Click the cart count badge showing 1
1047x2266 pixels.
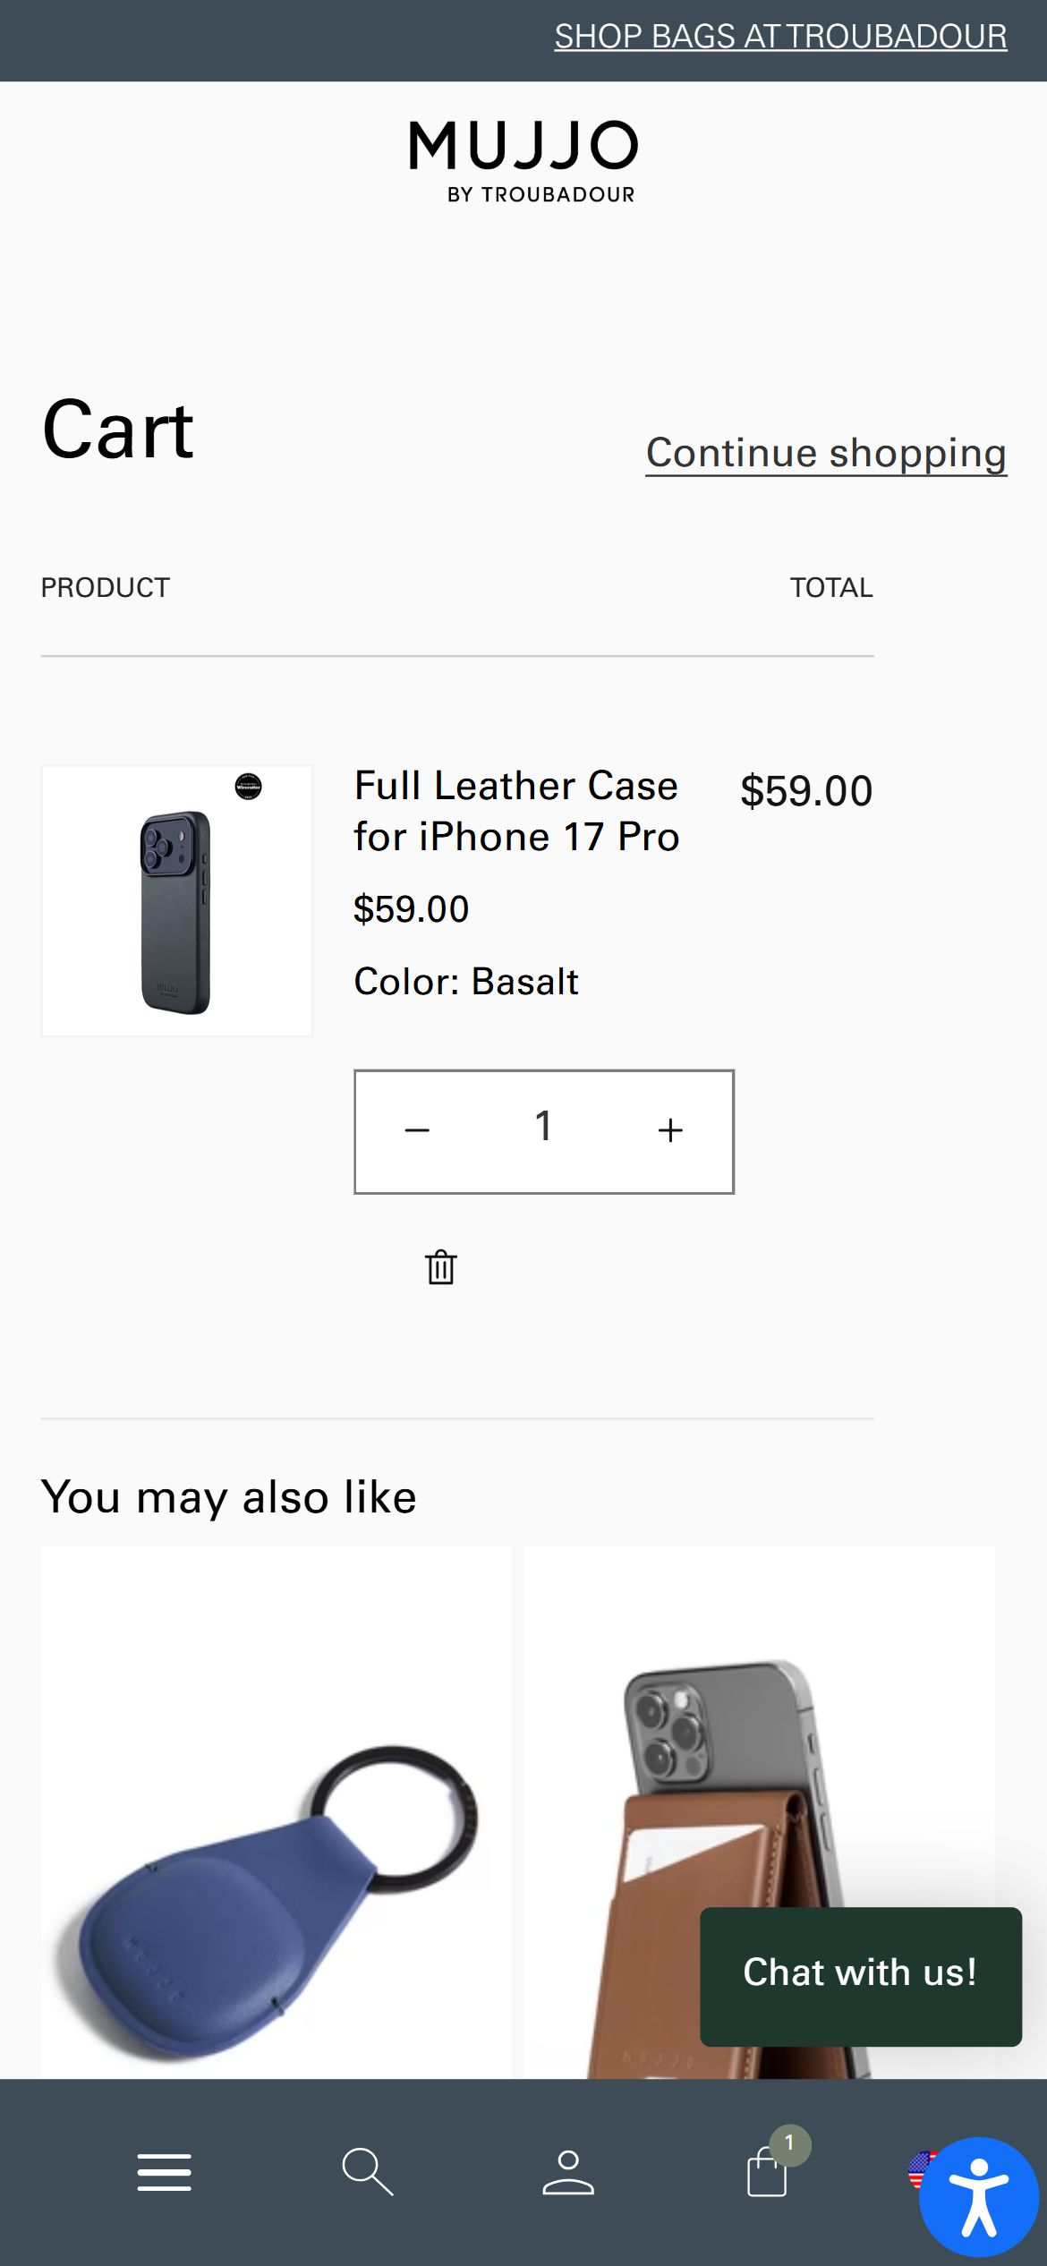[789, 2144]
